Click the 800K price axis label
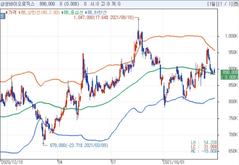This screenshot has width=239, height=165. (233, 102)
